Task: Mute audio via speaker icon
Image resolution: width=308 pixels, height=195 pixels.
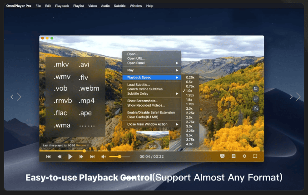Action: click(x=104, y=156)
